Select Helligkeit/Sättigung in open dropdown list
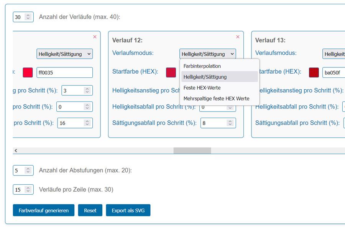The image size is (345, 230). [205, 77]
